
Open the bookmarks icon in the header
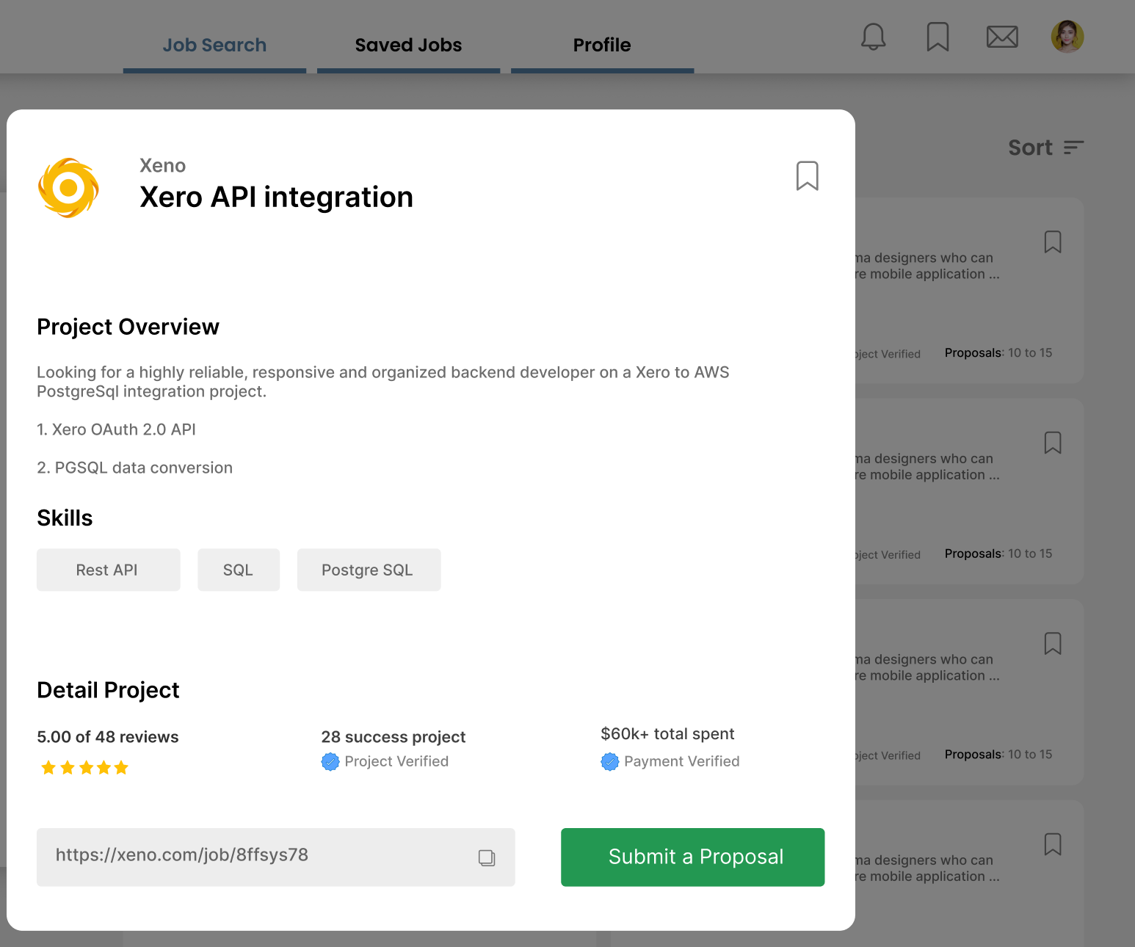(938, 37)
